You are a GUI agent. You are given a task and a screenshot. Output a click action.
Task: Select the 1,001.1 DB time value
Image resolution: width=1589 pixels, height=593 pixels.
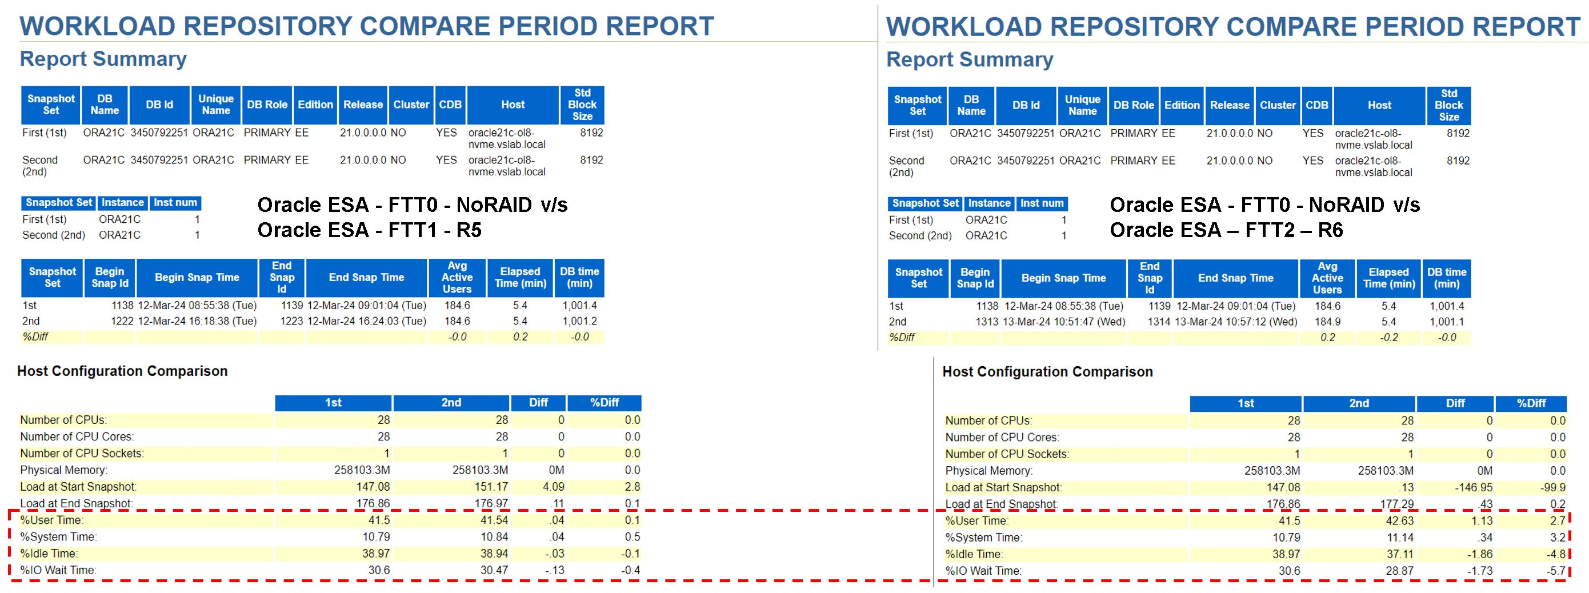tap(1447, 322)
